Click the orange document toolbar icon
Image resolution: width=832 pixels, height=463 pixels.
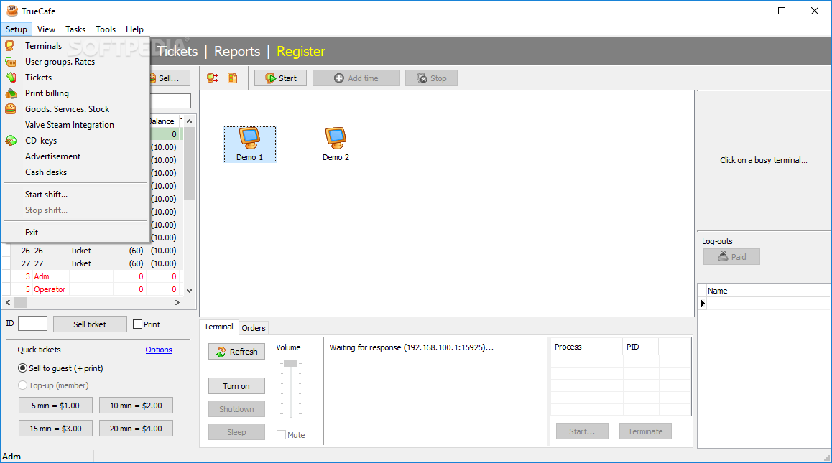click(x=232, y=78)
